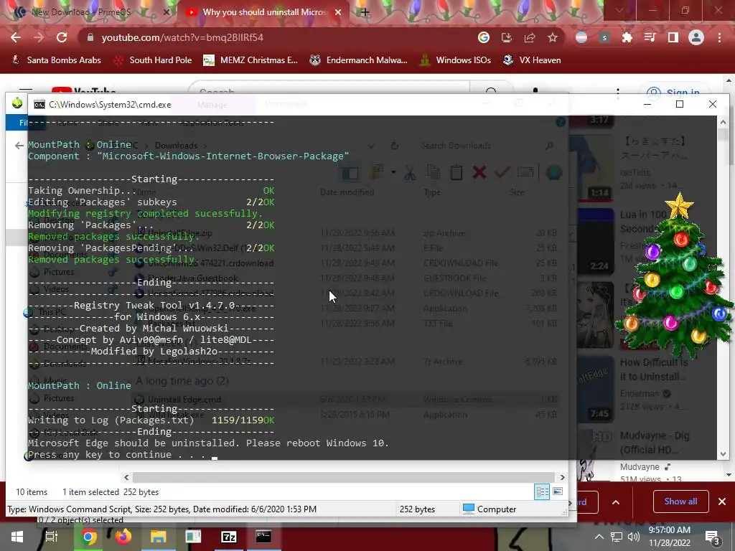The height and width of the screenshot is (551, 735).
Task: Open VX Heaven bookmark
Action: pyautogui.click(x=532, y=60)
